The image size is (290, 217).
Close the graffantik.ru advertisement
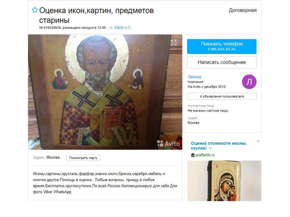[258, 141]
